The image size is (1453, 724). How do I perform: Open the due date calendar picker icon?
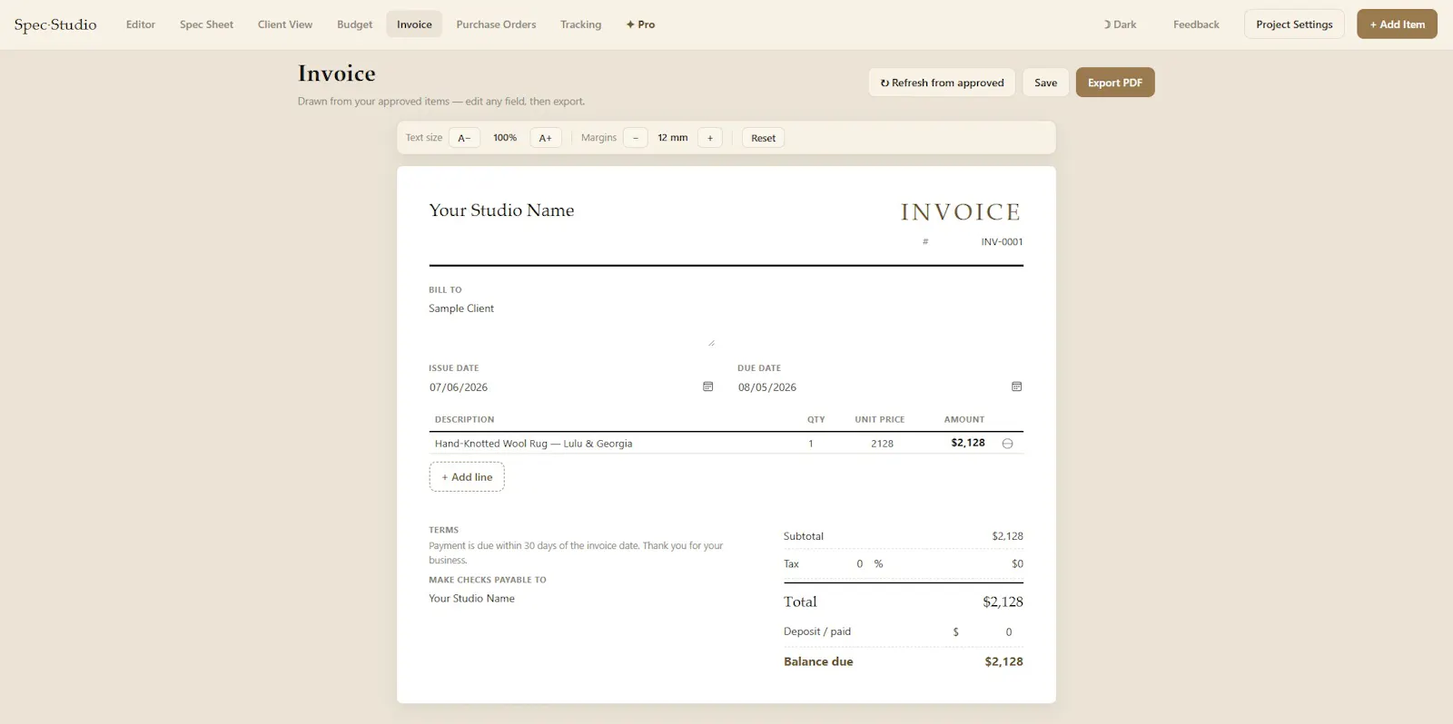pyautogui.click(x=1016, y=386)
